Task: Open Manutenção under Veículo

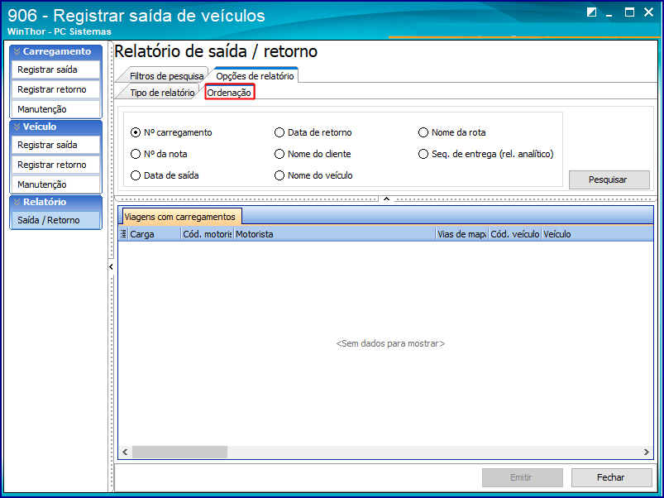Action: click(55, 184)
